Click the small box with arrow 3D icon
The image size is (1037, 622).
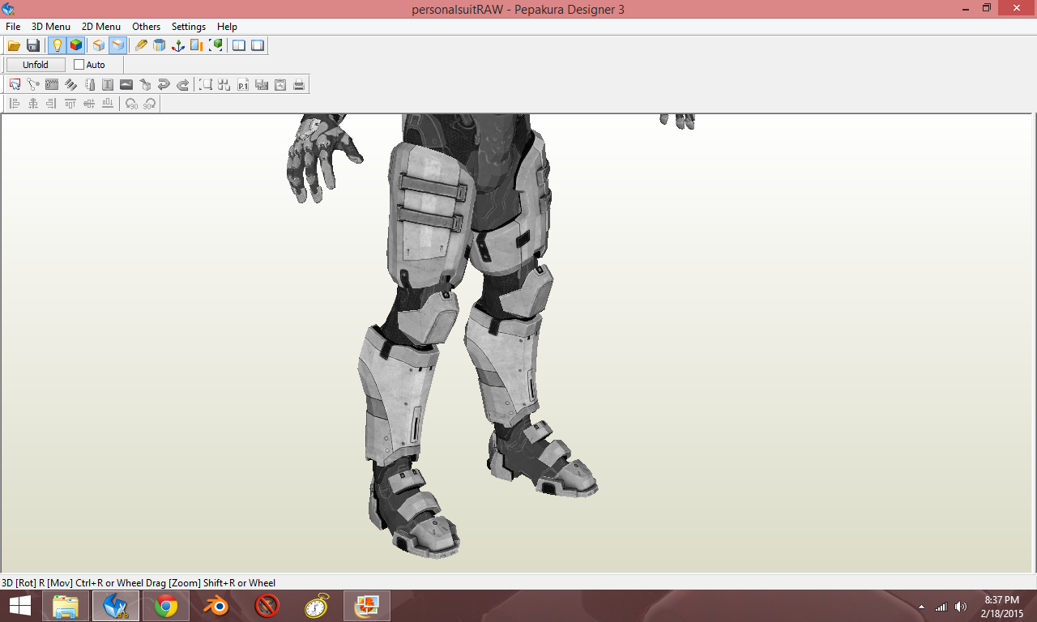tap(145, 84)
